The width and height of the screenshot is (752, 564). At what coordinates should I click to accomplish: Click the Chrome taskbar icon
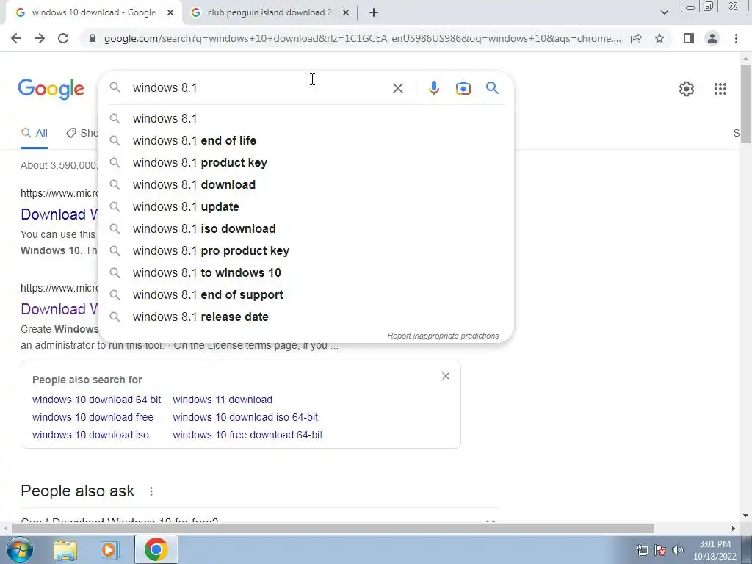coord(156,549)
